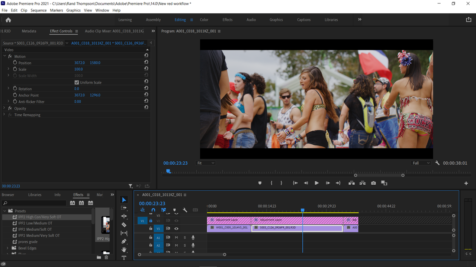Switch to the Color workspace tab

204,20
